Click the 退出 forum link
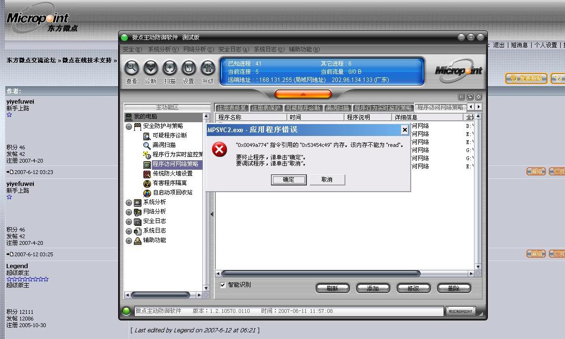The height and width of the screenshot is (339, 565). click(x=499, y=45)
